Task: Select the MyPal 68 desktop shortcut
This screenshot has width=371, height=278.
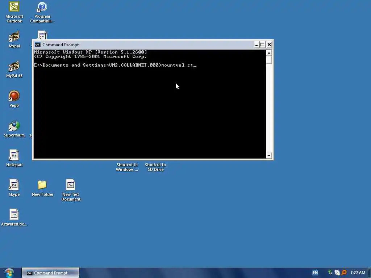Action: (14, 69)
